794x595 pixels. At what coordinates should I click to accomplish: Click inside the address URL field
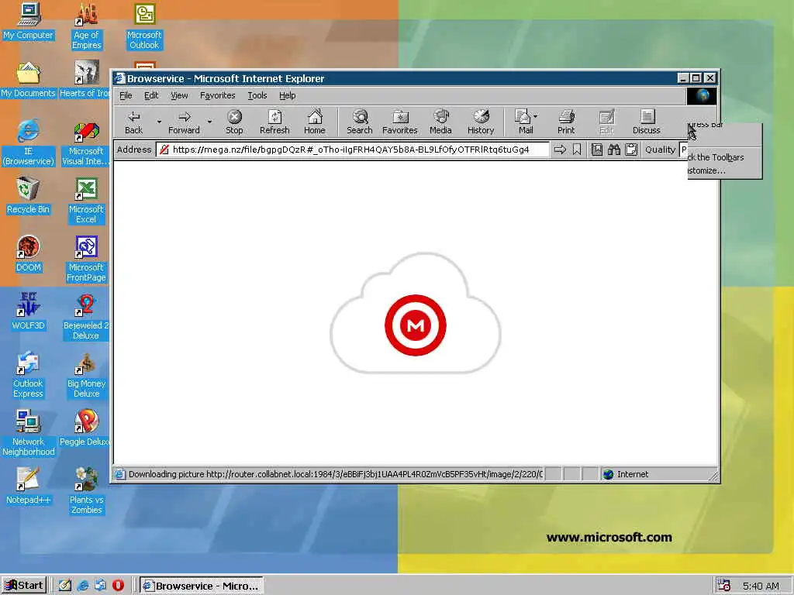(352, 150)
